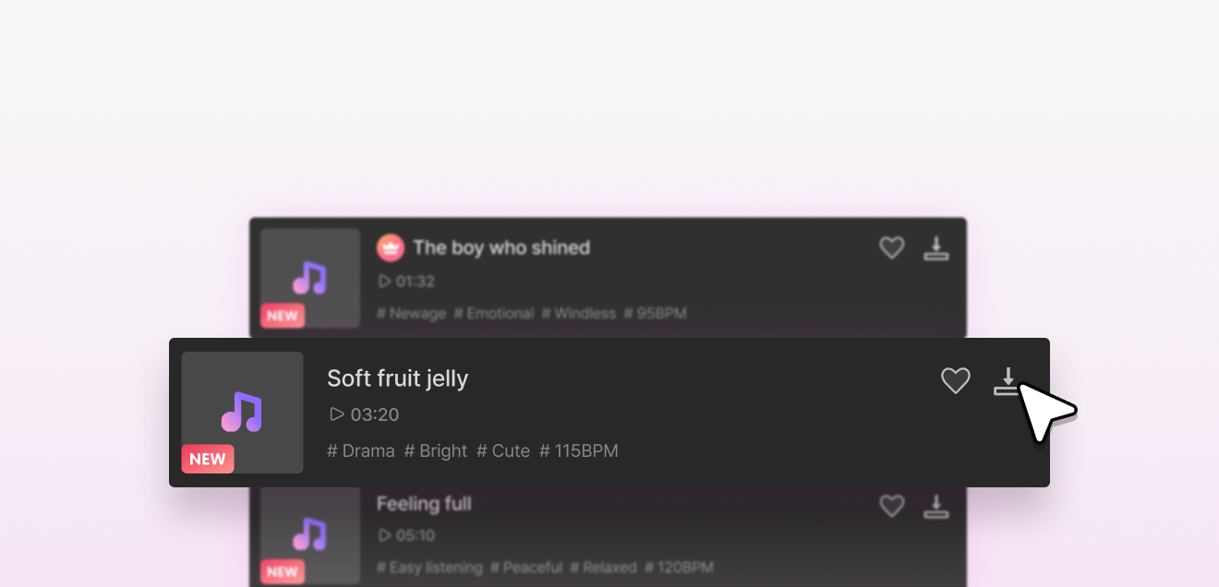Filter by 115BPM tag
This screenshot has width=1219, height=587.
[x=579, y=451]
